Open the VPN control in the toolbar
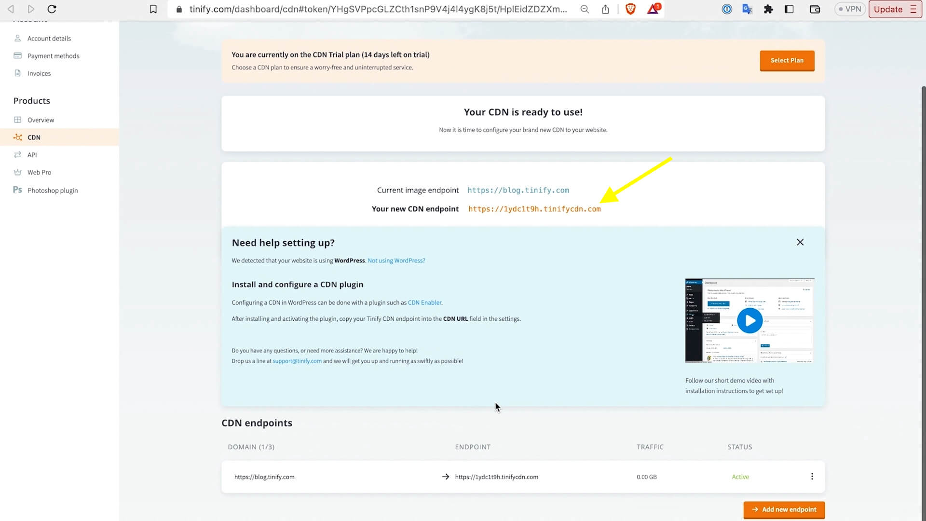Viewport: 926px width, 521px height. point(850,9)
